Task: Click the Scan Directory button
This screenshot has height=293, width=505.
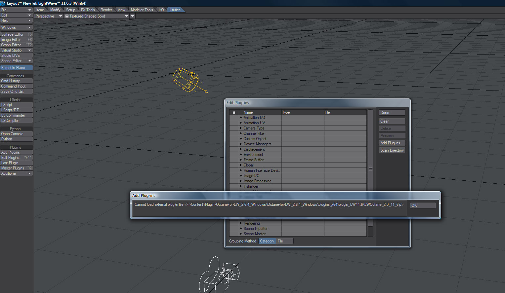Action: point(392,150)
